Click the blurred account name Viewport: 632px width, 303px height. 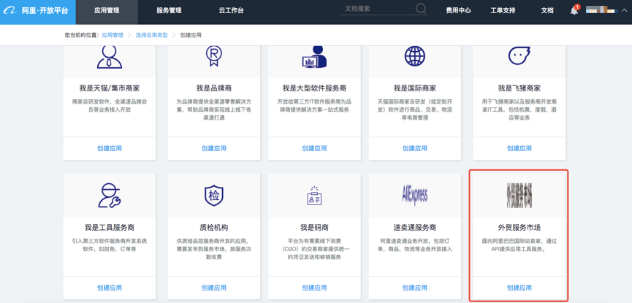click(x=602, y=10)
